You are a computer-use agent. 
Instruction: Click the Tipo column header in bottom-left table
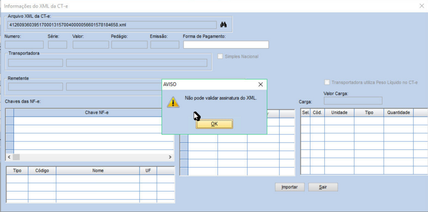[17, 170]
